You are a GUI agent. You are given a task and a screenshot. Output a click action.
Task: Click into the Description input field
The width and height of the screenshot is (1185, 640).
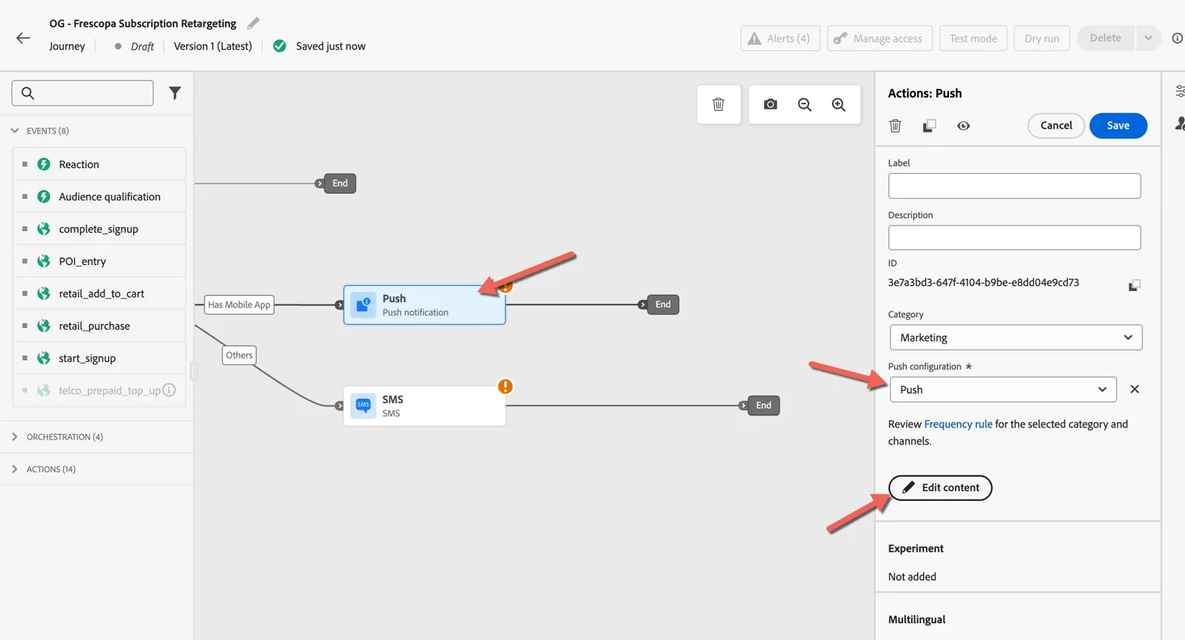[x=1015, y=238]
